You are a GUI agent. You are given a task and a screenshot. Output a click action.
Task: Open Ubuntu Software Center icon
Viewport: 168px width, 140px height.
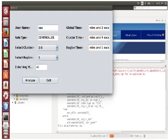click(x=6, y=75)
